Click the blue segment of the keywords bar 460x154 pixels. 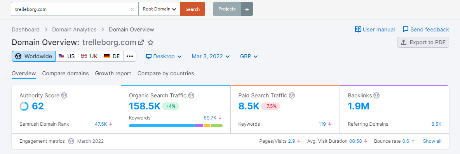coord(162,126)
